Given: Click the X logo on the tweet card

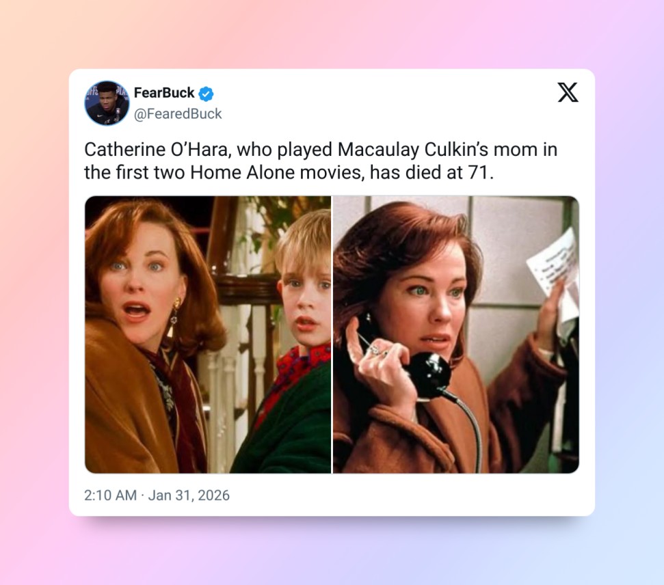Looking at the screenshot, I should (568, 92).
